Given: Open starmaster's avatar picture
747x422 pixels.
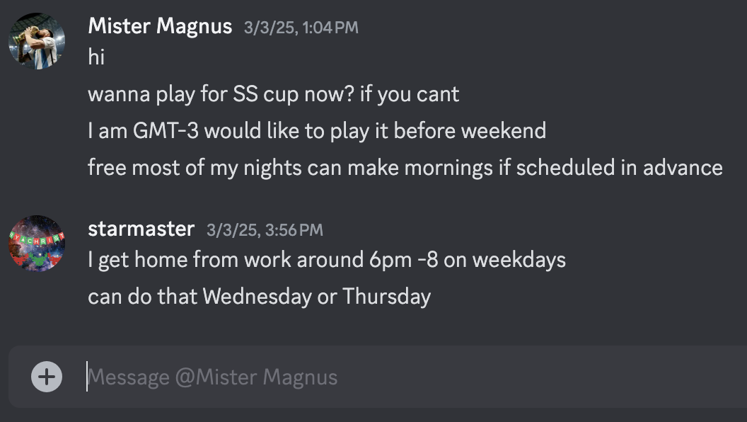Looking at the screenshot, I should click(37, 244).
